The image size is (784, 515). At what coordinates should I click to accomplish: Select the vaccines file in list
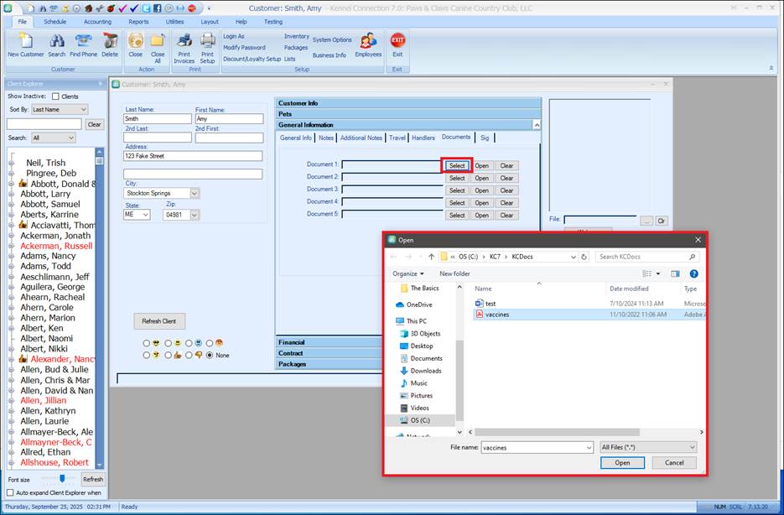[496, 315]
